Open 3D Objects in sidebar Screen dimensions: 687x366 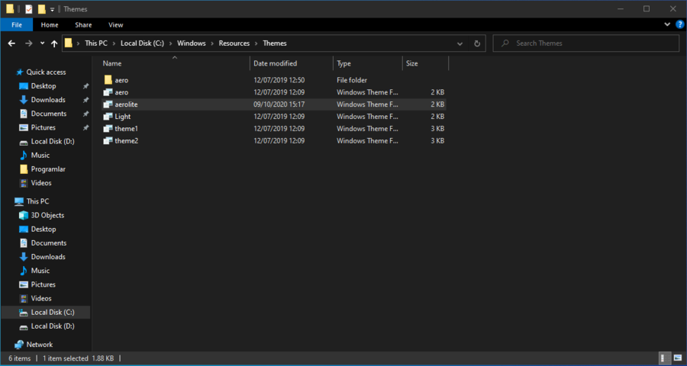click(x=47, y=215)
